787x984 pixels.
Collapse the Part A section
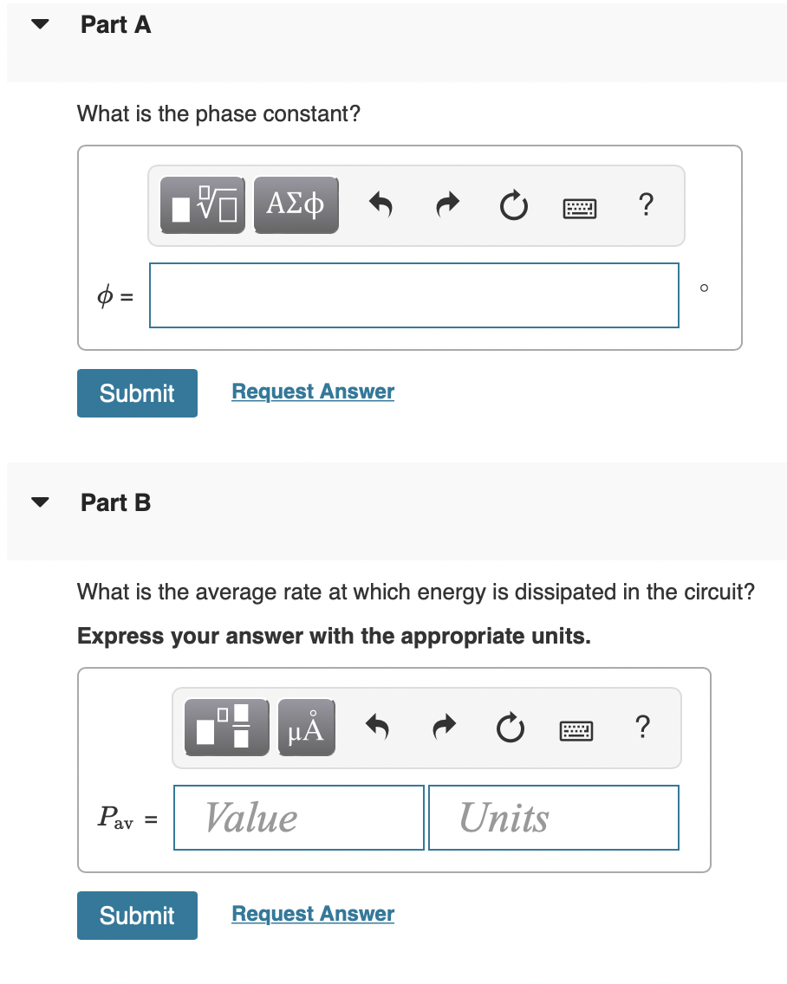click(40, 24)
